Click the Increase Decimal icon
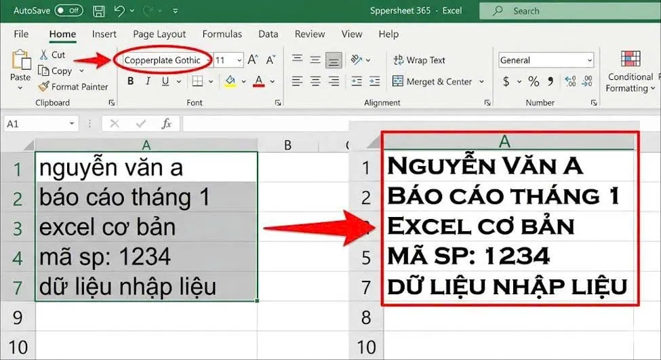The height and width of the screenshot is (360, 661). click(x=570, y=81)
